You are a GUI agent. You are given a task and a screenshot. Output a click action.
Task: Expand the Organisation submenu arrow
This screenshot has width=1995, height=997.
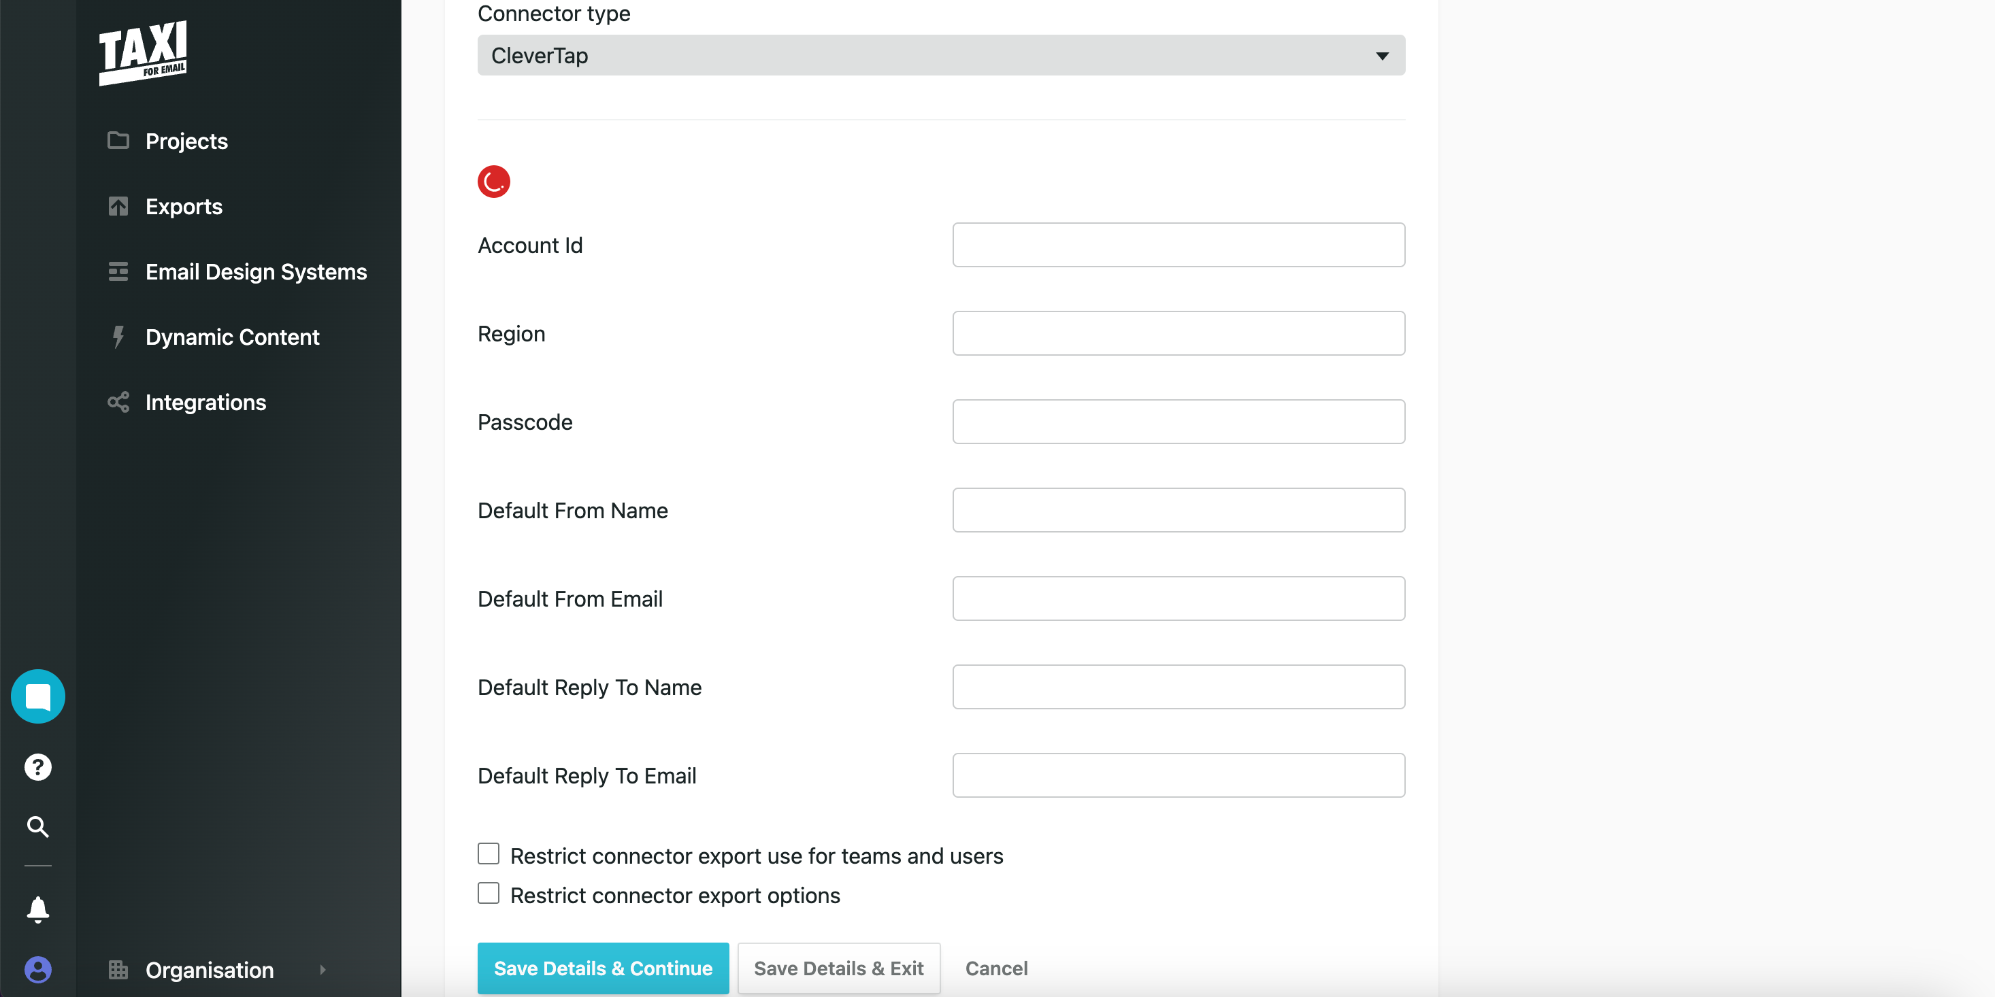323,969
